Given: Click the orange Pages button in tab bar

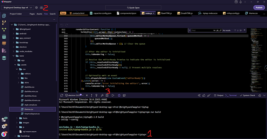Looking at the screenshot, I should (63, 13).
